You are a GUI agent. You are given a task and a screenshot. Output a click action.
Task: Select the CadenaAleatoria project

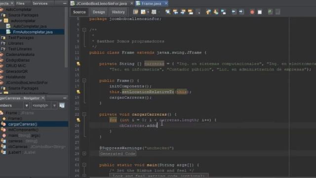(x=20, y=55)
